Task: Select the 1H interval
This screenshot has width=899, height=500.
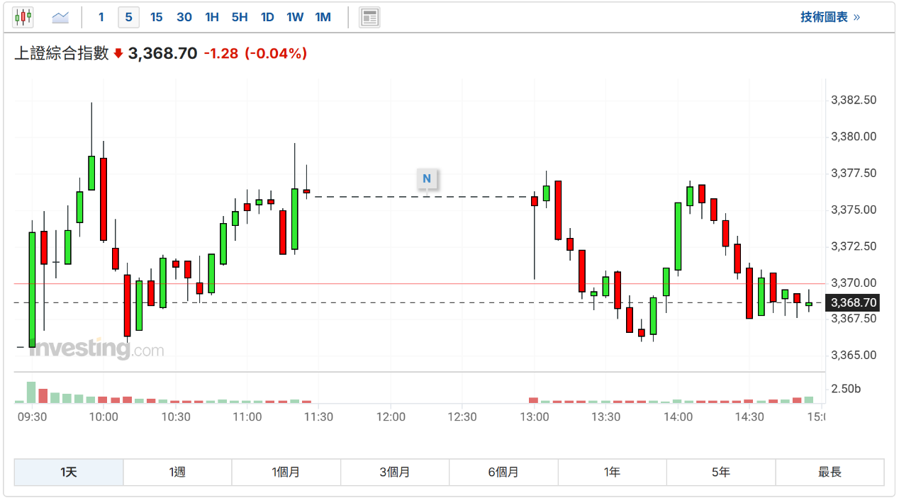Action: (212, 17)
